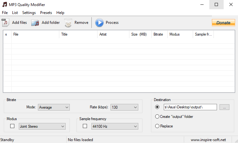
Task: Open the File menu
Action: 5,13
